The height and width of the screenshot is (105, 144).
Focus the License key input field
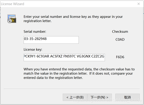[64, 57]
